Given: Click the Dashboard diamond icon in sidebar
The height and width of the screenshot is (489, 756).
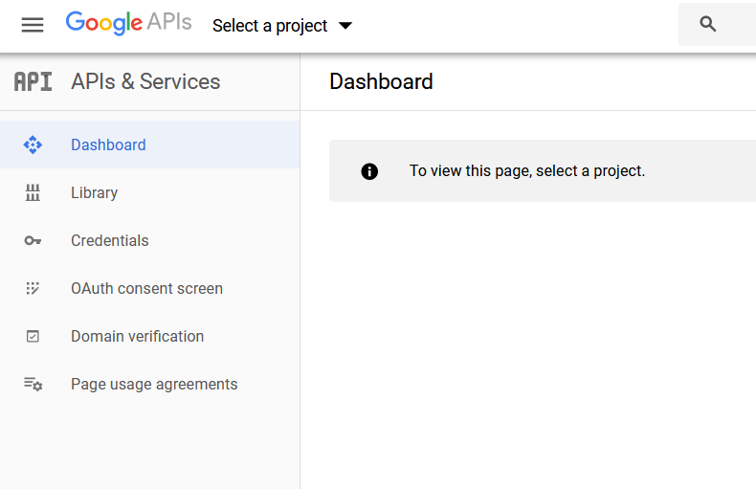Looking at the screenshot, I should click(x=33, y=144).
